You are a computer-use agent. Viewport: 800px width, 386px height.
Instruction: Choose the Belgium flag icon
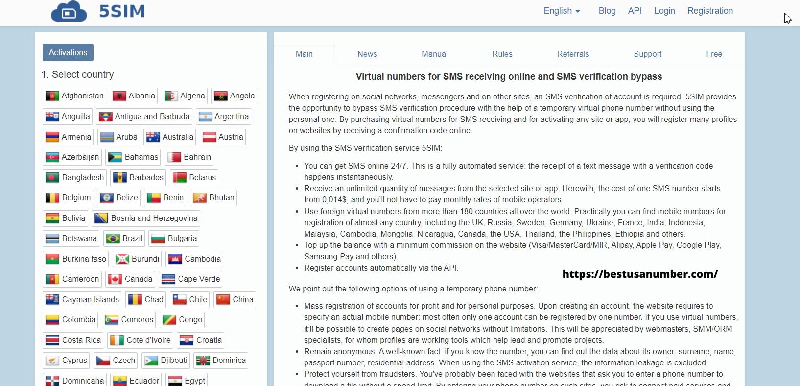pos(52,198)
